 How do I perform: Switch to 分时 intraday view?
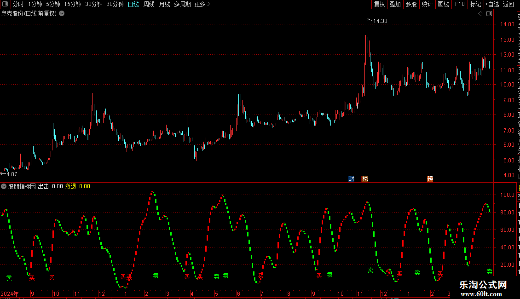(18, 4)
